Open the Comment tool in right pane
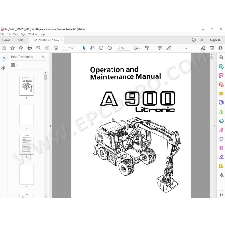225x225 pixels. (x=221, y=94)
